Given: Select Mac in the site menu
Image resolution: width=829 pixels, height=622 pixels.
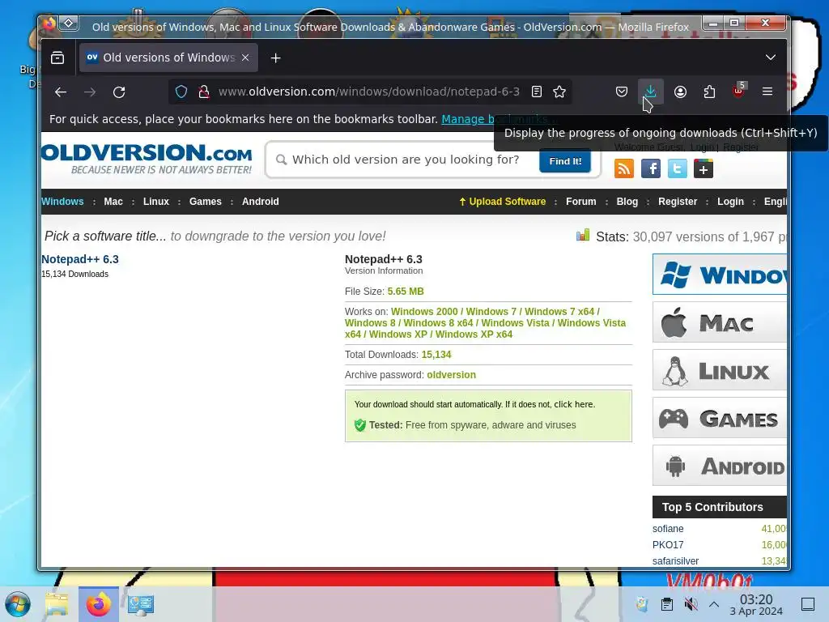Looking at the screenshot, I should [113, 202].
